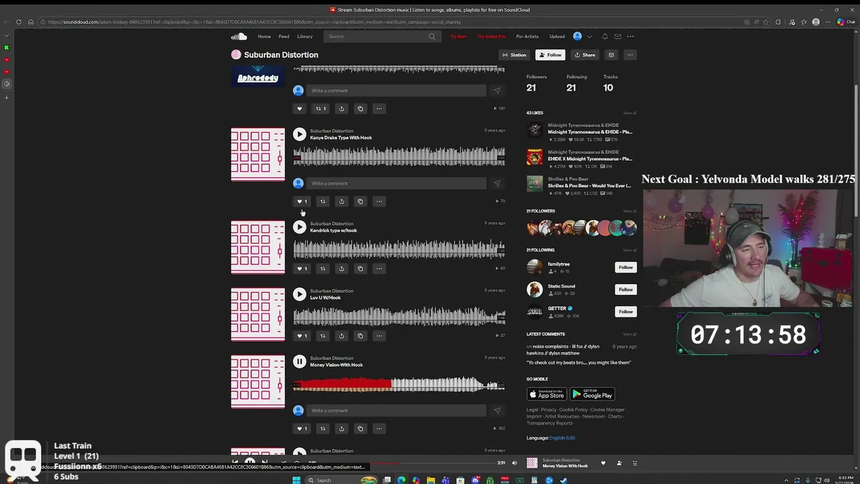This screenshot has width=860, height=484.
Task: Send comment on Money Vision-With Hook
Action: coord(497,410)
